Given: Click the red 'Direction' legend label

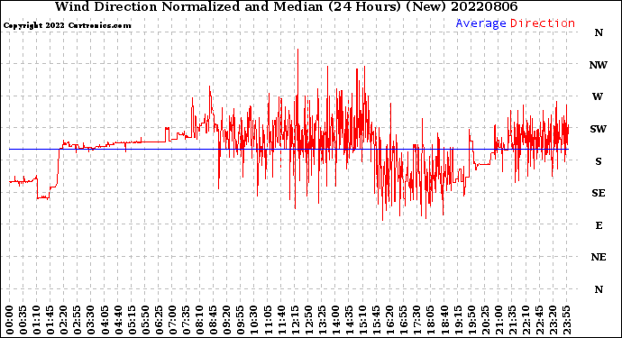Looking at the screenshot, I should tap(543, 23).
